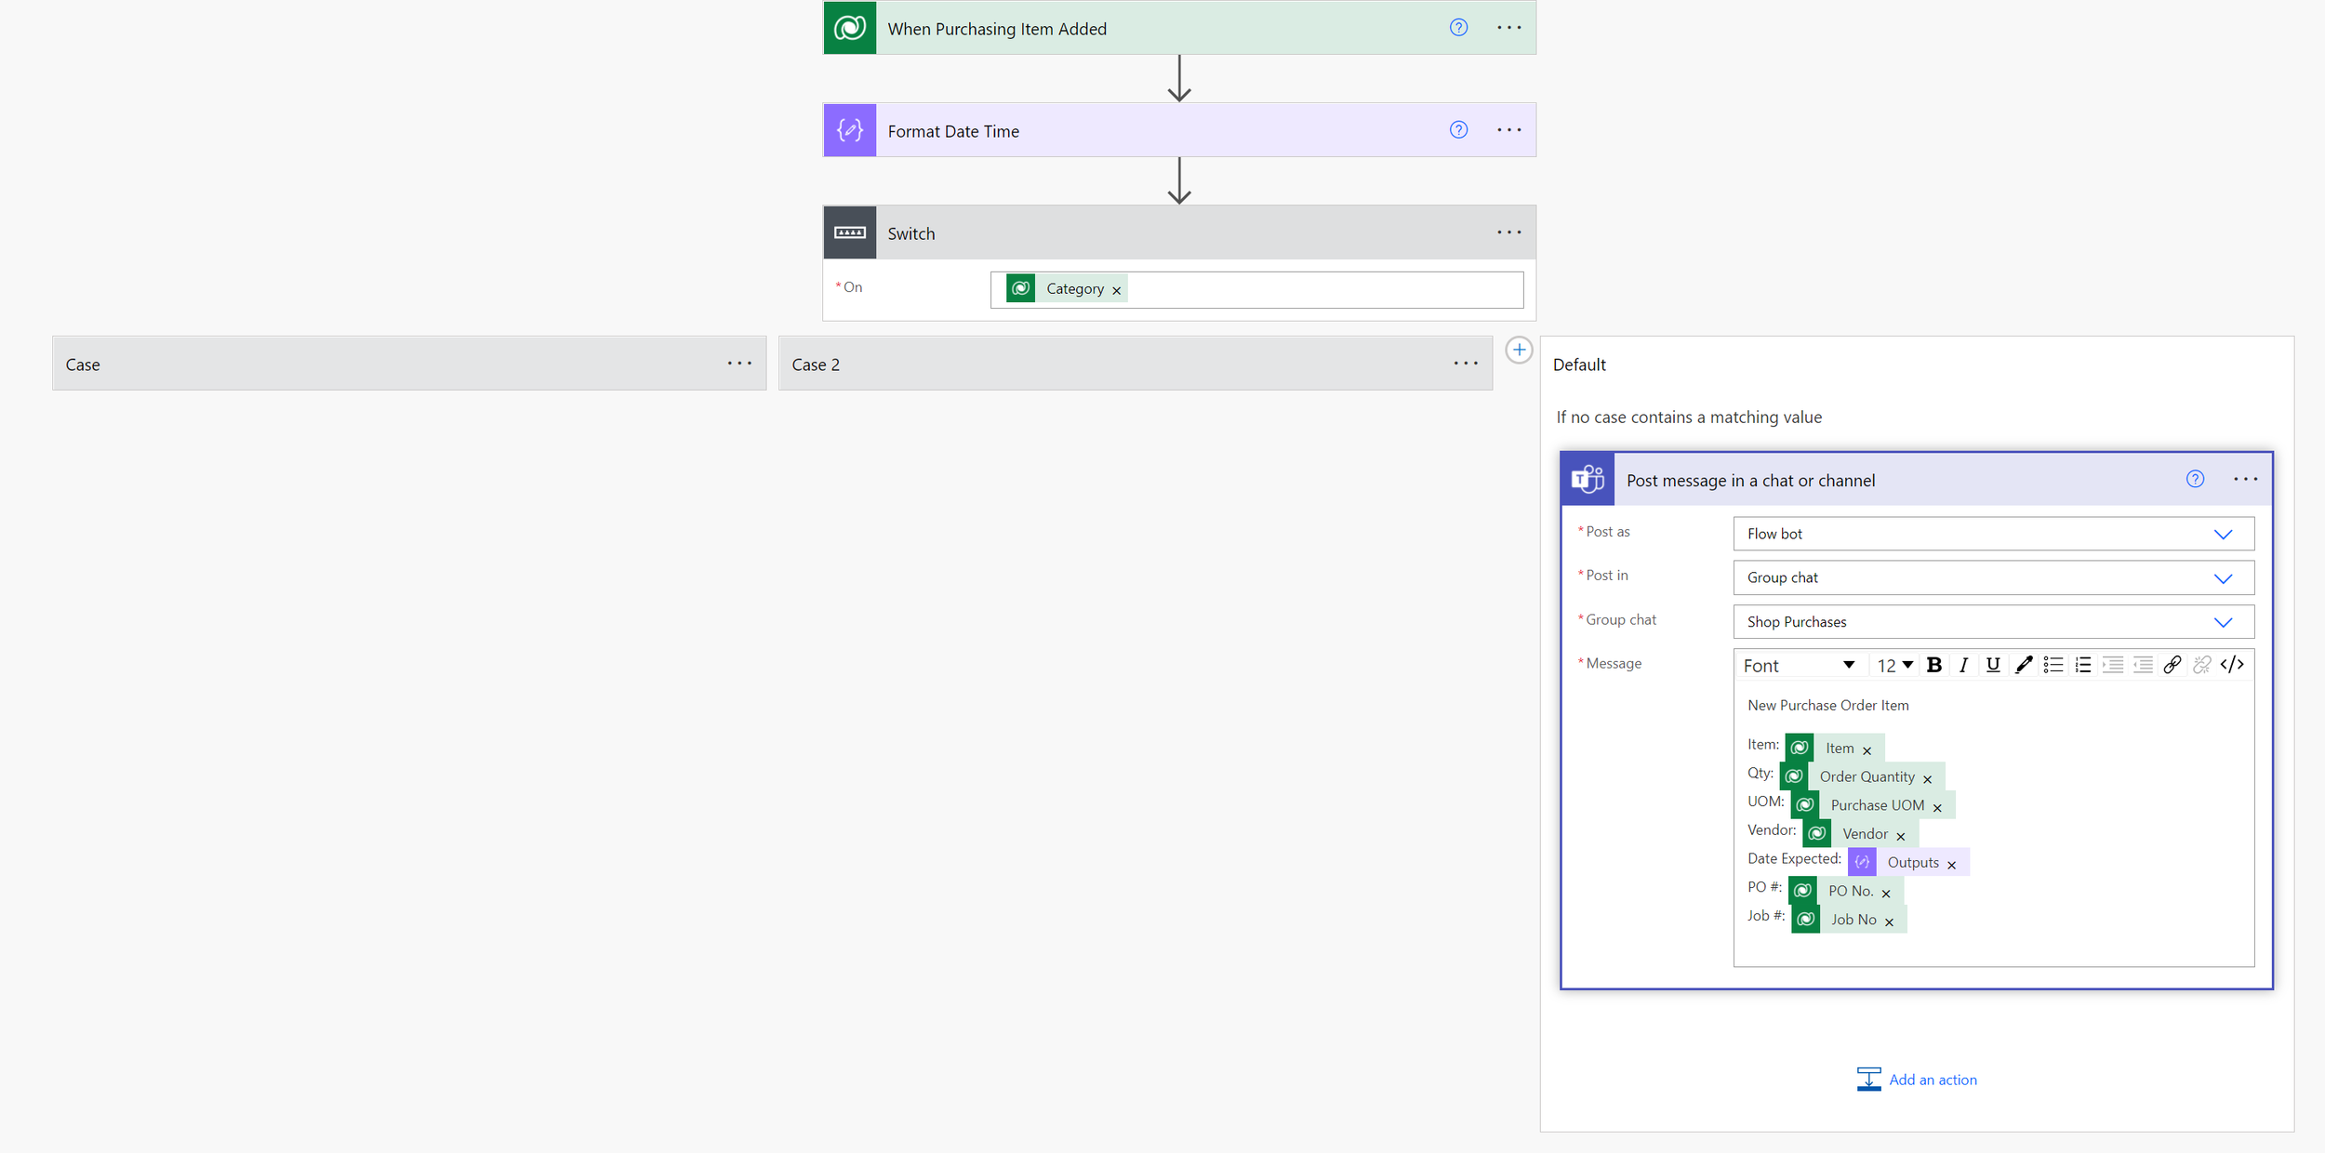This screenshot has width=2325, height=1153.
Task: Add a new switch case with plus icon
Action: click(1519, 351)
